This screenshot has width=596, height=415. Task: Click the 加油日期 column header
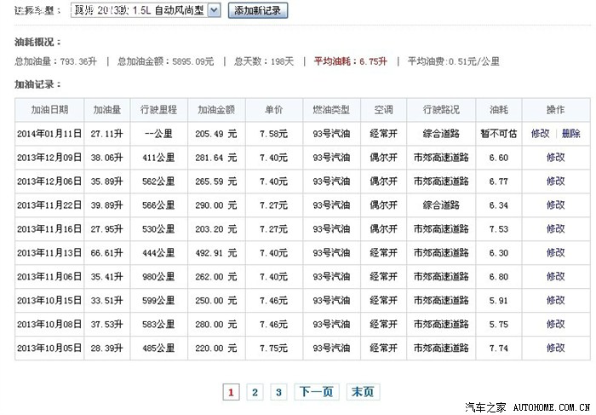click(x=49, y=110)
